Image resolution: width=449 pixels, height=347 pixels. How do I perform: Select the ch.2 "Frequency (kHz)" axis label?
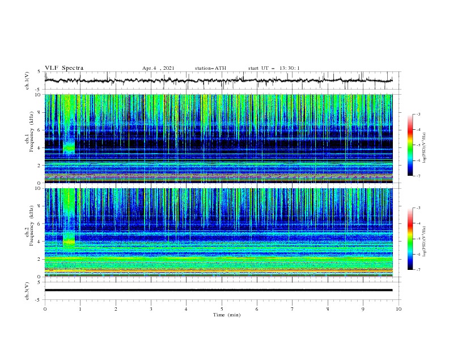[x=32, y=226]
